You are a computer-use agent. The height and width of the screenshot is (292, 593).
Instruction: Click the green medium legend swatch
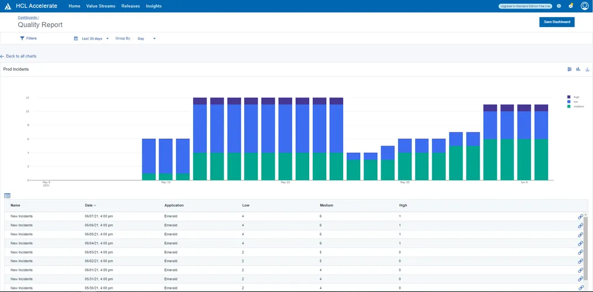[569, 106]
